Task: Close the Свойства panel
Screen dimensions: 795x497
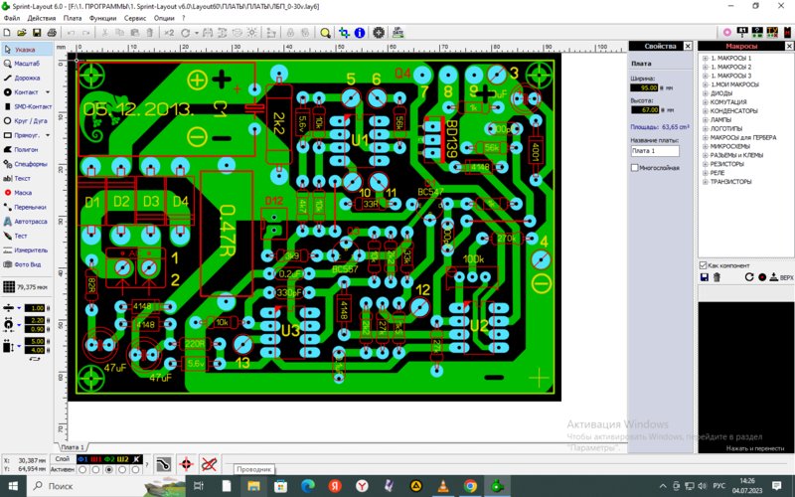Action: [688, 46]
